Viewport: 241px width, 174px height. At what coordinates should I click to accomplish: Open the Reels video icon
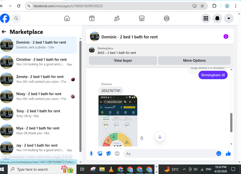pyautogui.click(x=92, y=18)
